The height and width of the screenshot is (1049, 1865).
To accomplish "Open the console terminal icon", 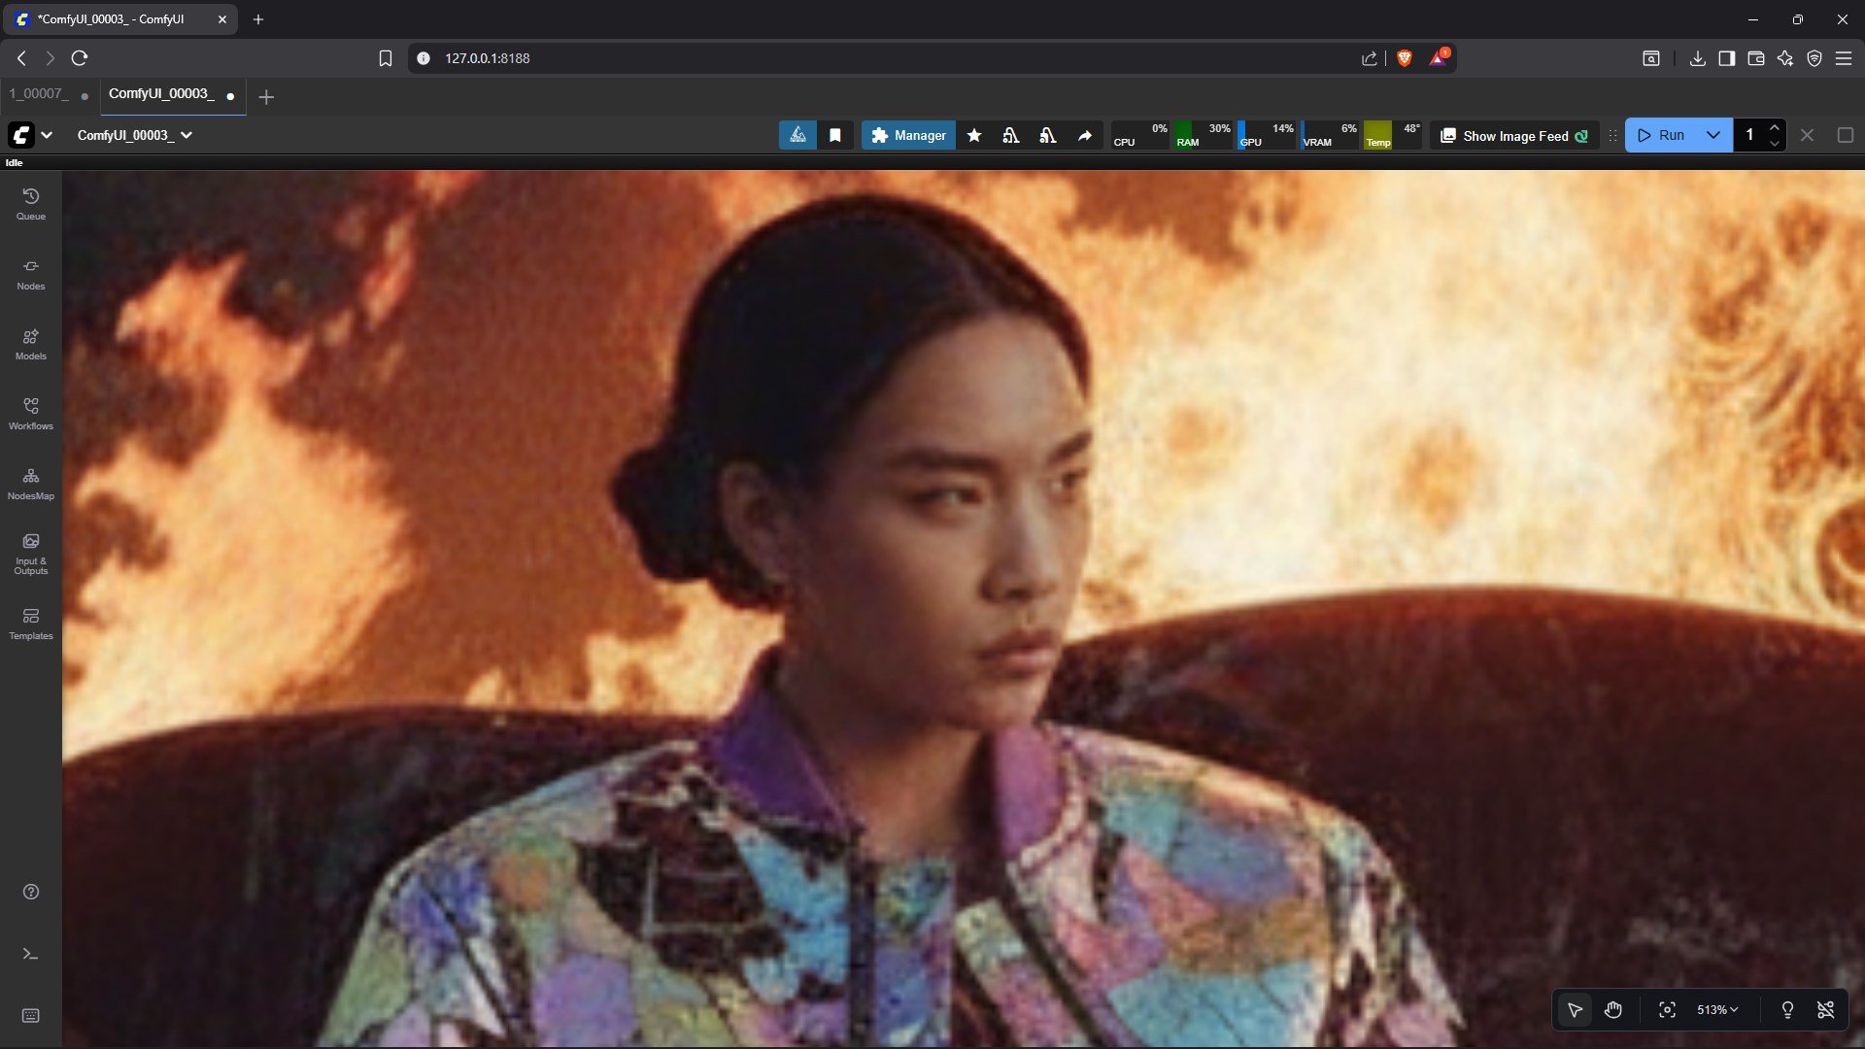I will pos(30,954).
